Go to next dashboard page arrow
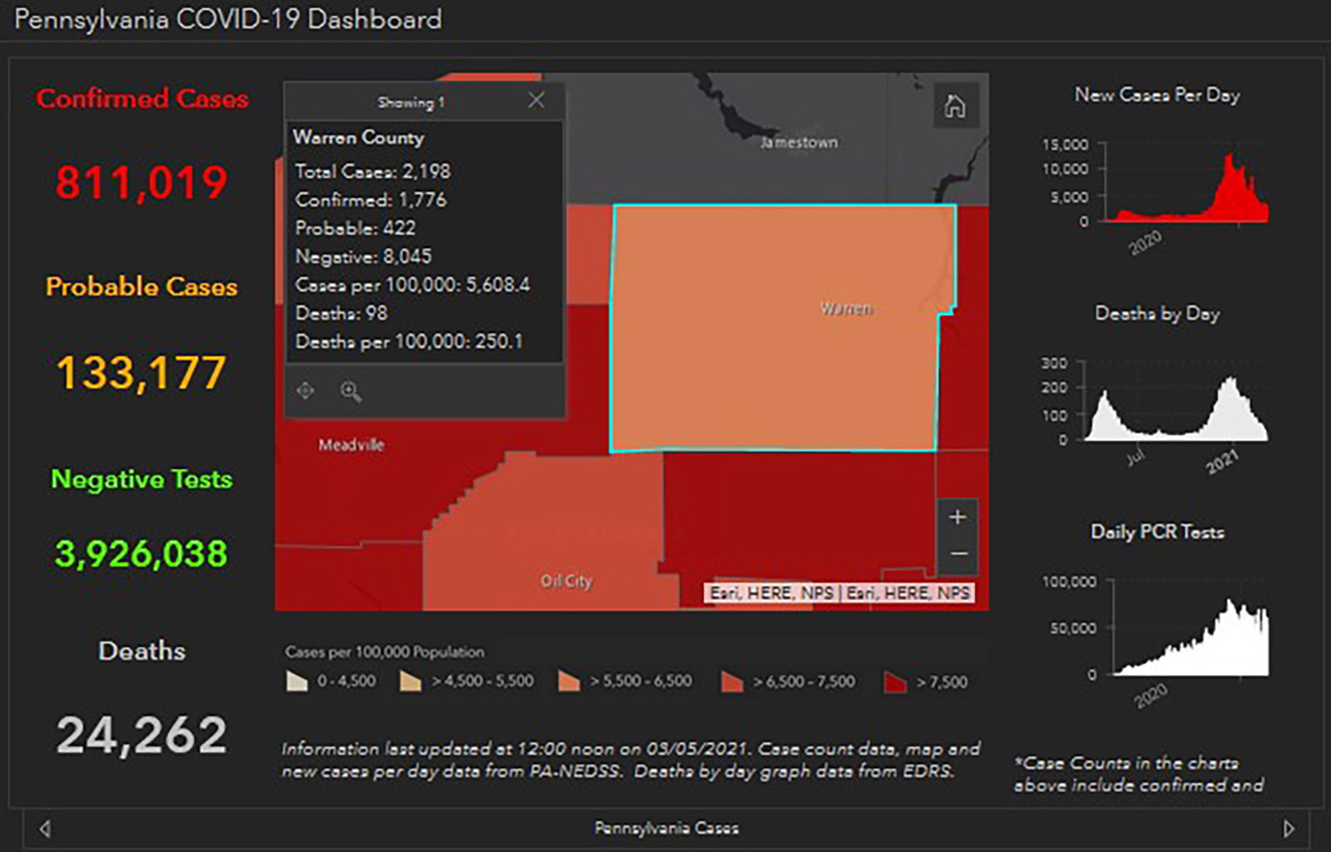Screen dimensions: 1331x852 pos(1289,829)
